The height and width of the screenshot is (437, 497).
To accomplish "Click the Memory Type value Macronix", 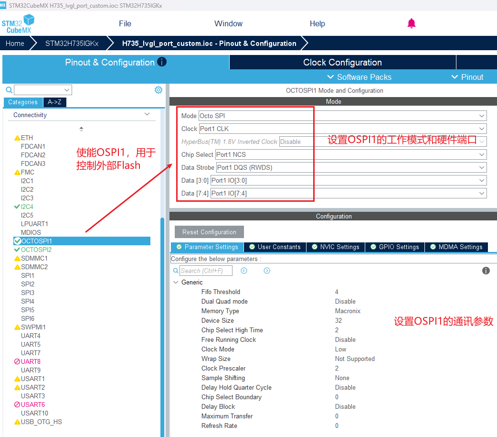I will 348,311.
